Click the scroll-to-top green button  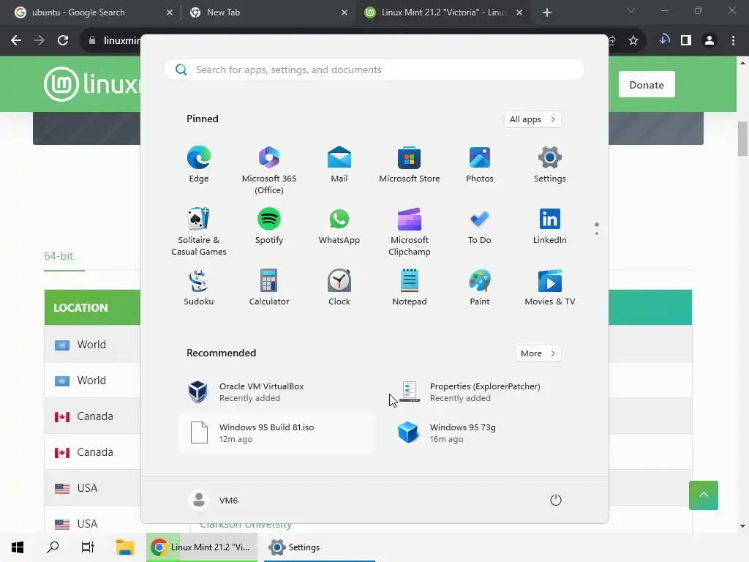point(703,495)
